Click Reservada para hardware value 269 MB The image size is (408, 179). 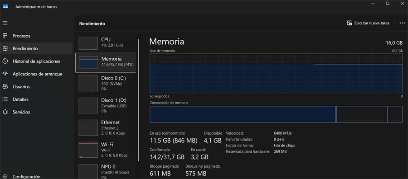pos(280,151)
